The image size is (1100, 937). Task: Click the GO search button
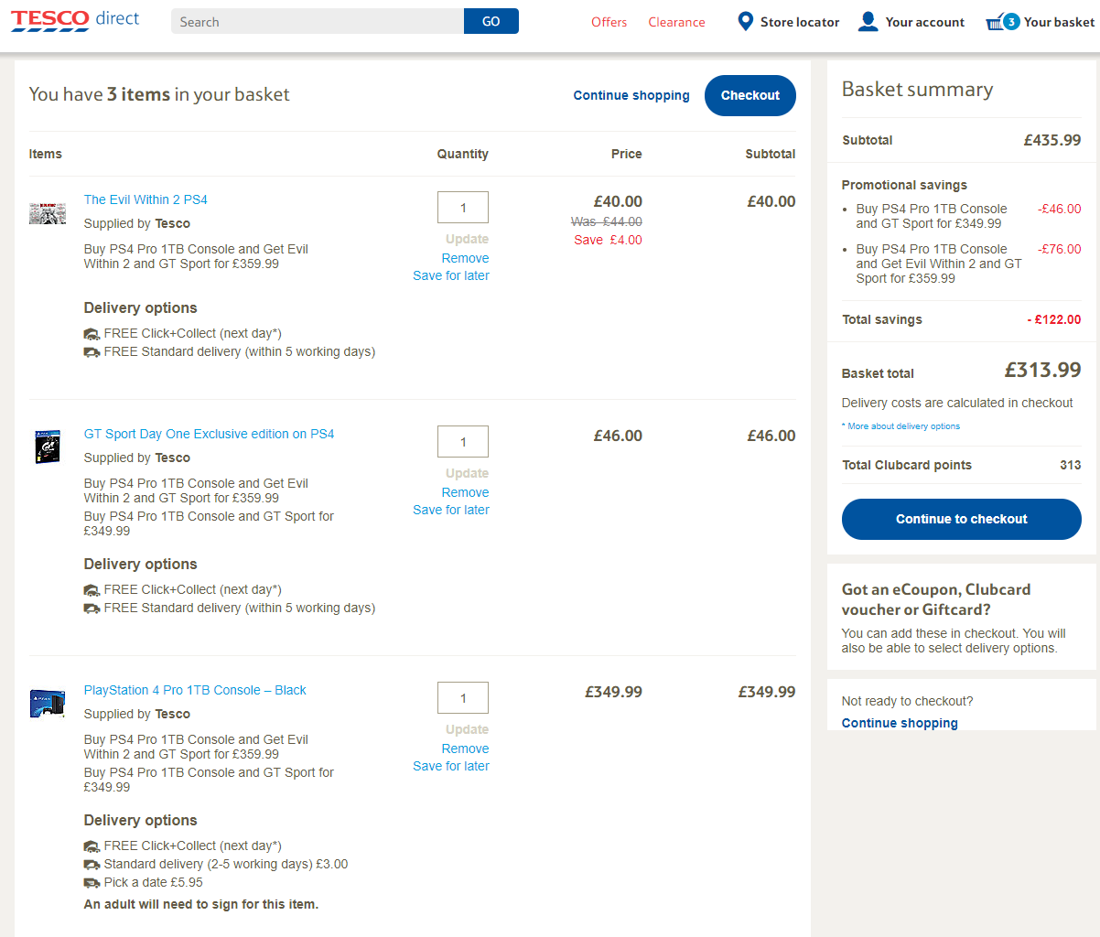[491, 21]
